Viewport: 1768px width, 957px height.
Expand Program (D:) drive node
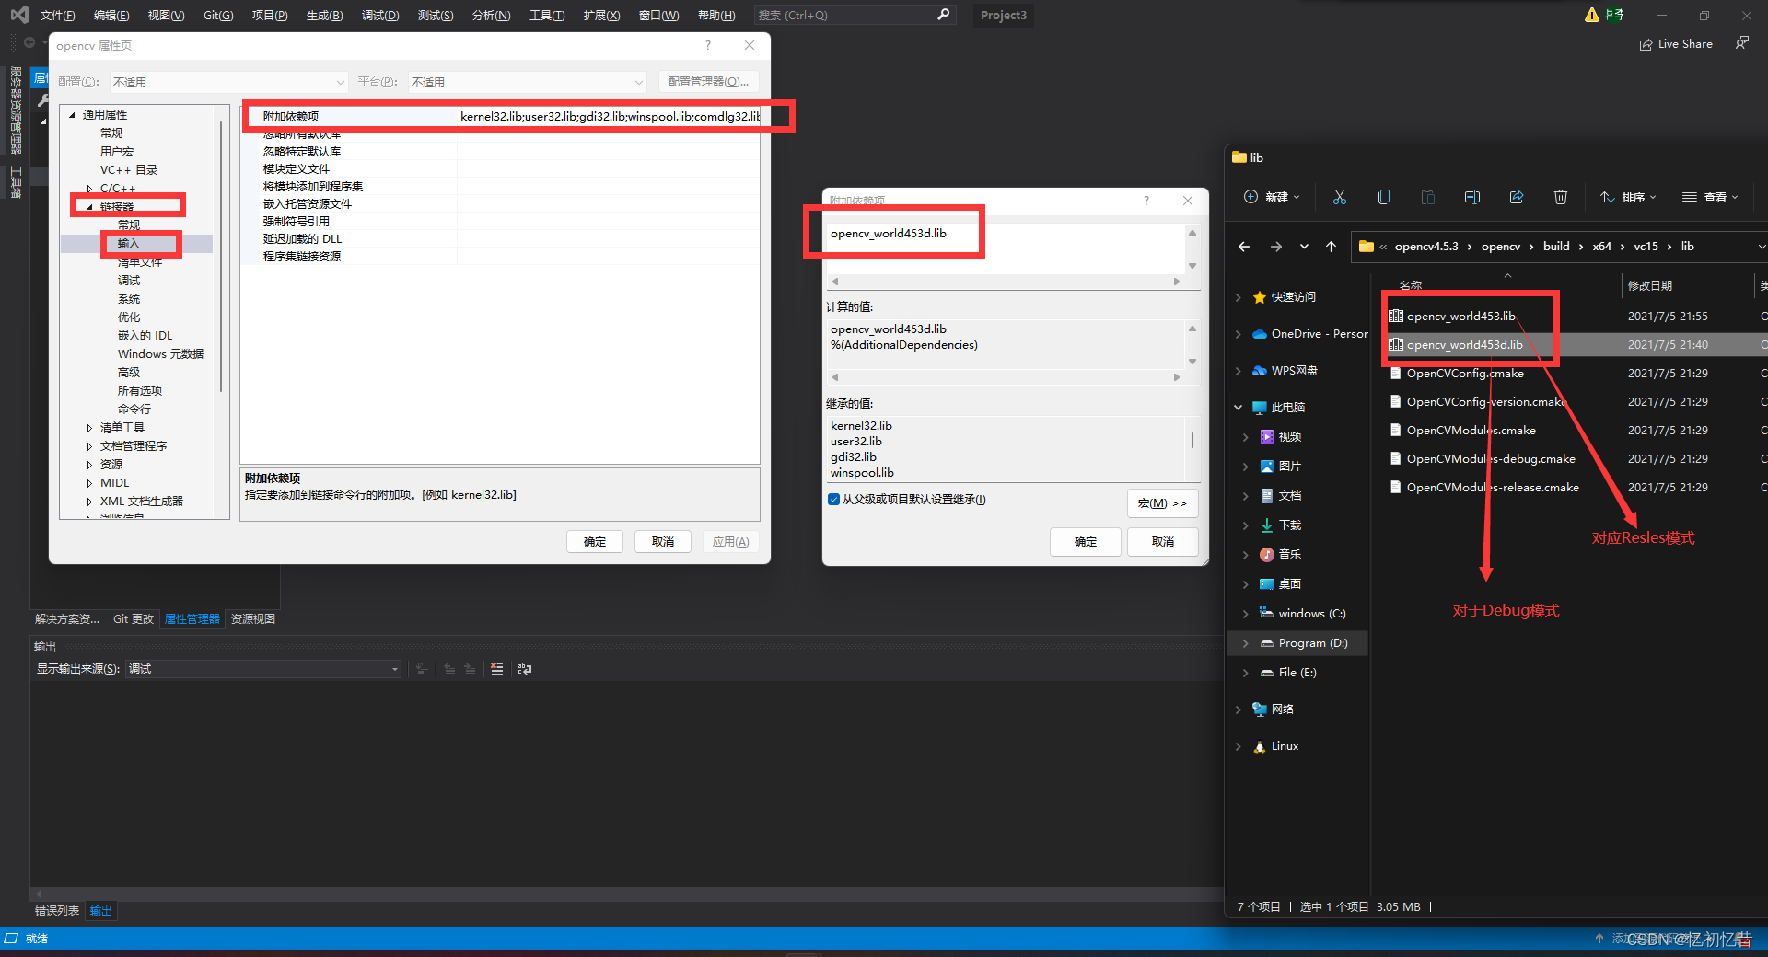[1246, 643]
